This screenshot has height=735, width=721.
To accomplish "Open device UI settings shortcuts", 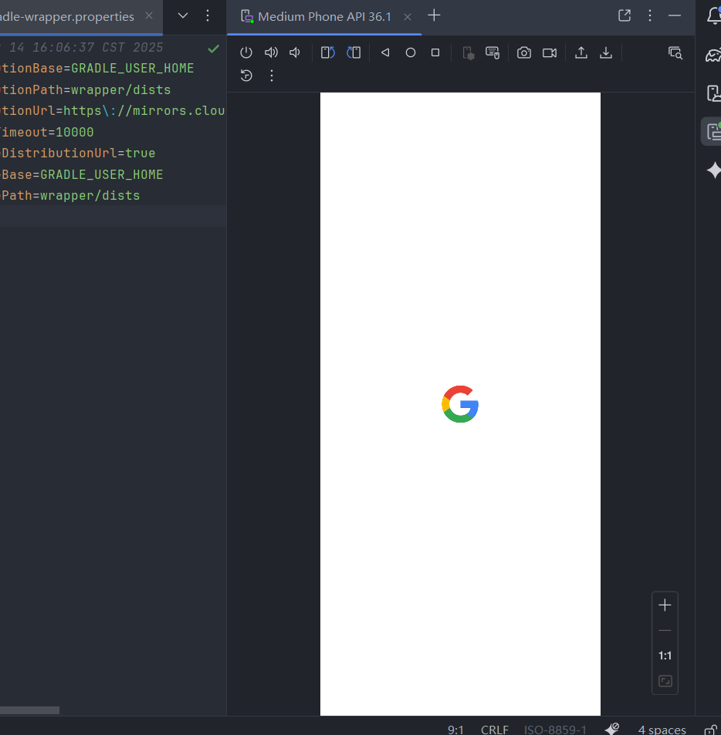I will (468, 53).
